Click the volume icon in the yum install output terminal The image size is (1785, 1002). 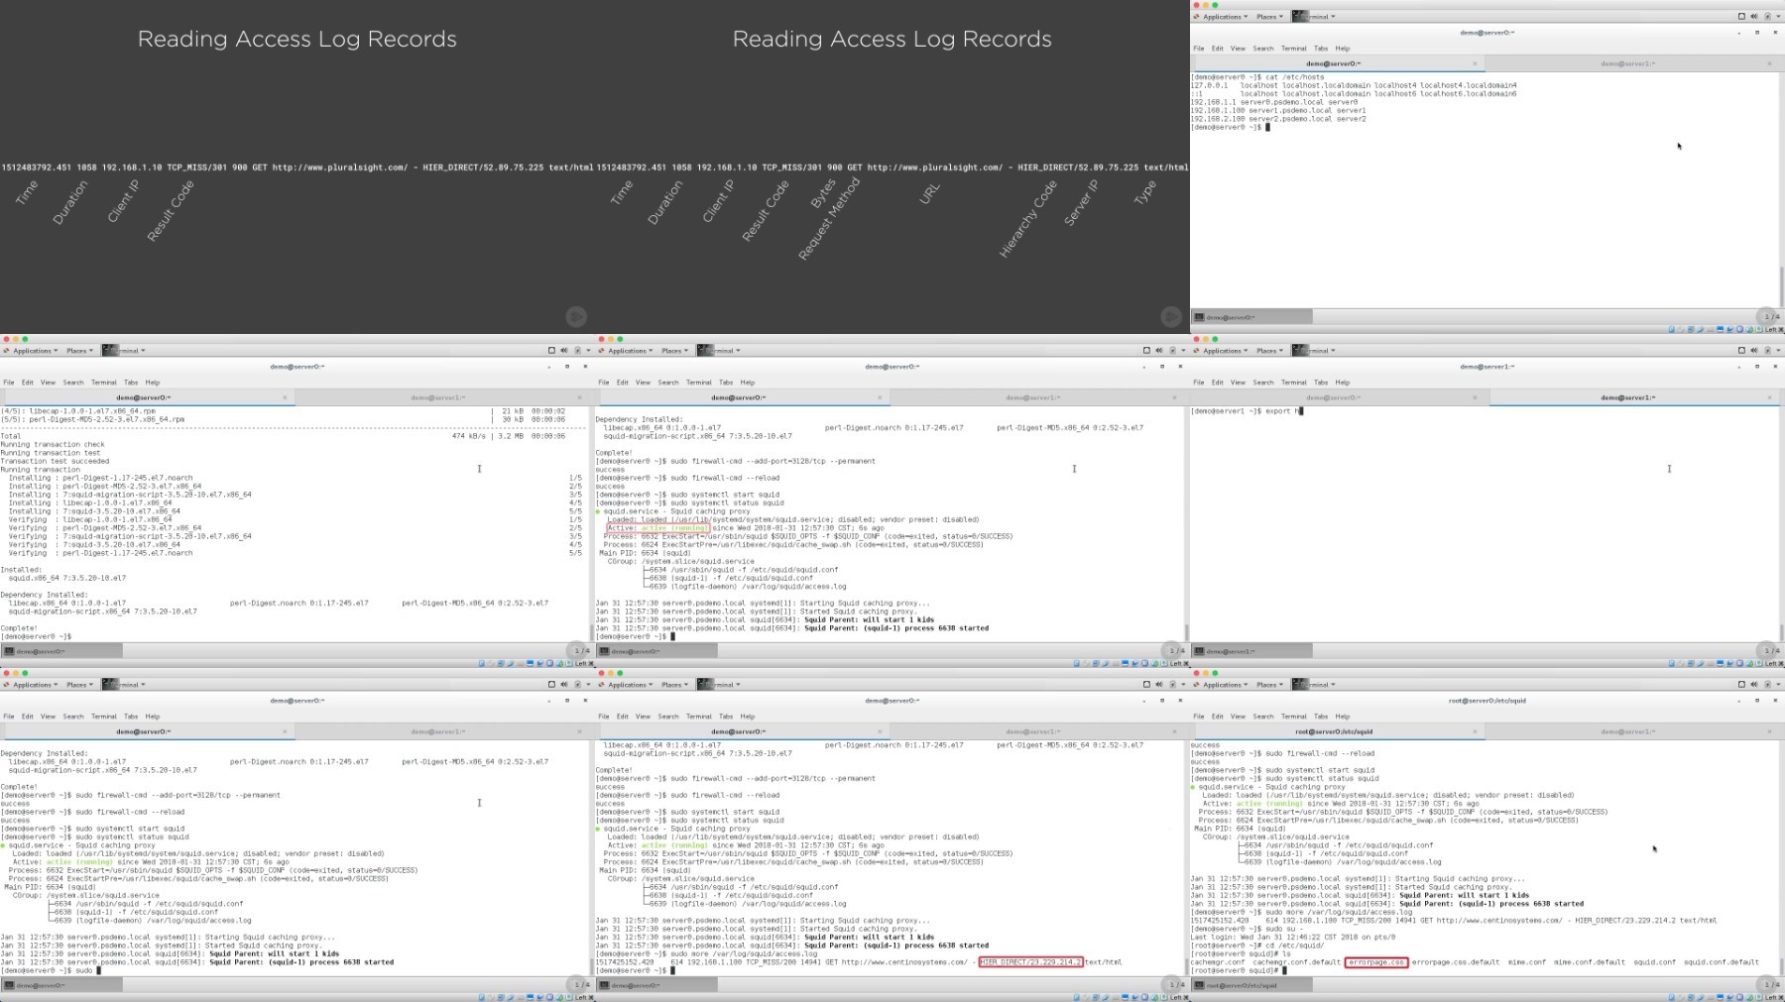click(563, 351)
